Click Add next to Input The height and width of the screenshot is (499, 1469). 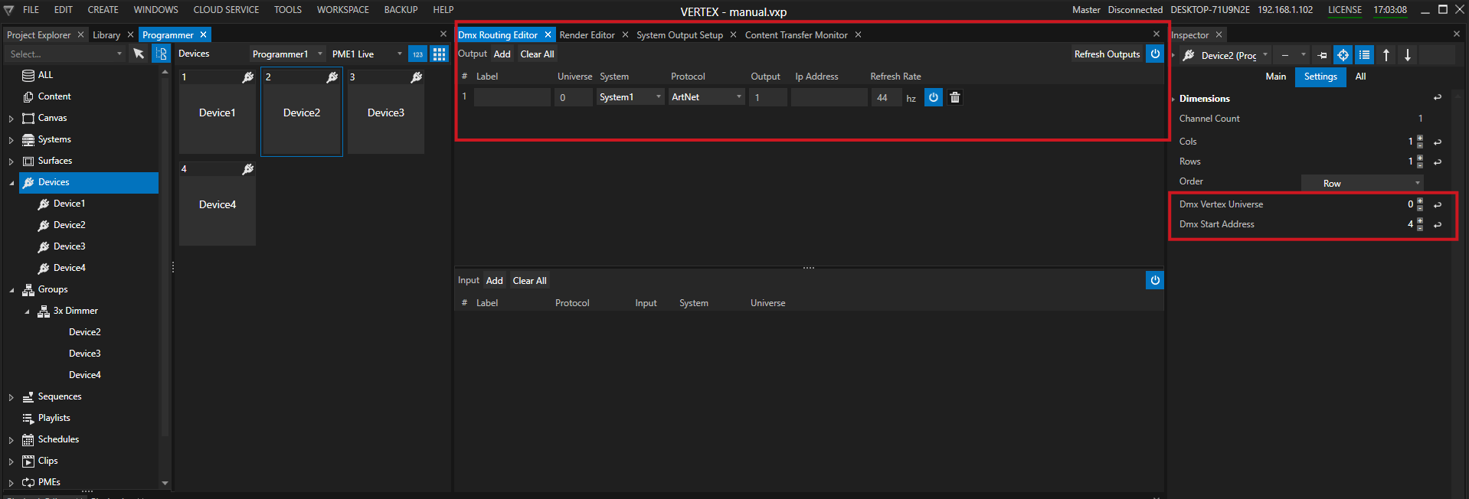(x=494, y=281)
